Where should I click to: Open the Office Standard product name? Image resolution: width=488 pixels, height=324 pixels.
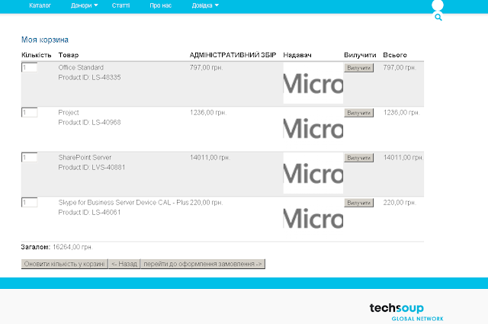click(x=81, y=68)
